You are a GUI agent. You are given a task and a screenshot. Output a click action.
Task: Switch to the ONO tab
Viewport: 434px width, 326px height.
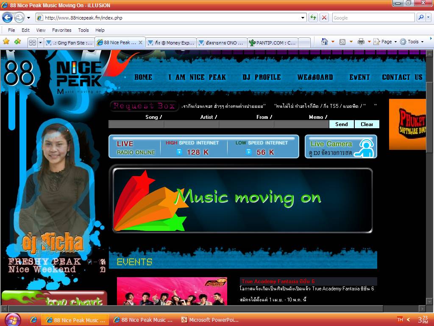pos(222,43)
